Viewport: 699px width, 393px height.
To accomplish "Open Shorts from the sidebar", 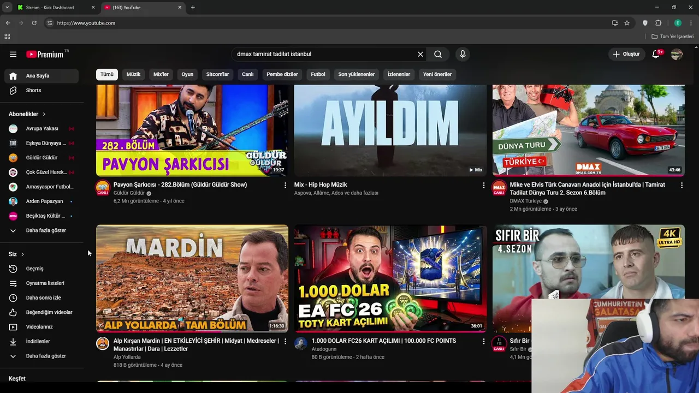I will point(42,90).
